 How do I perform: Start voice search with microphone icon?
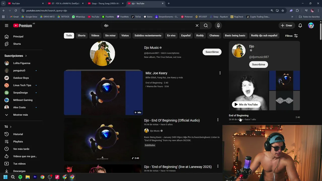(218, 25)
